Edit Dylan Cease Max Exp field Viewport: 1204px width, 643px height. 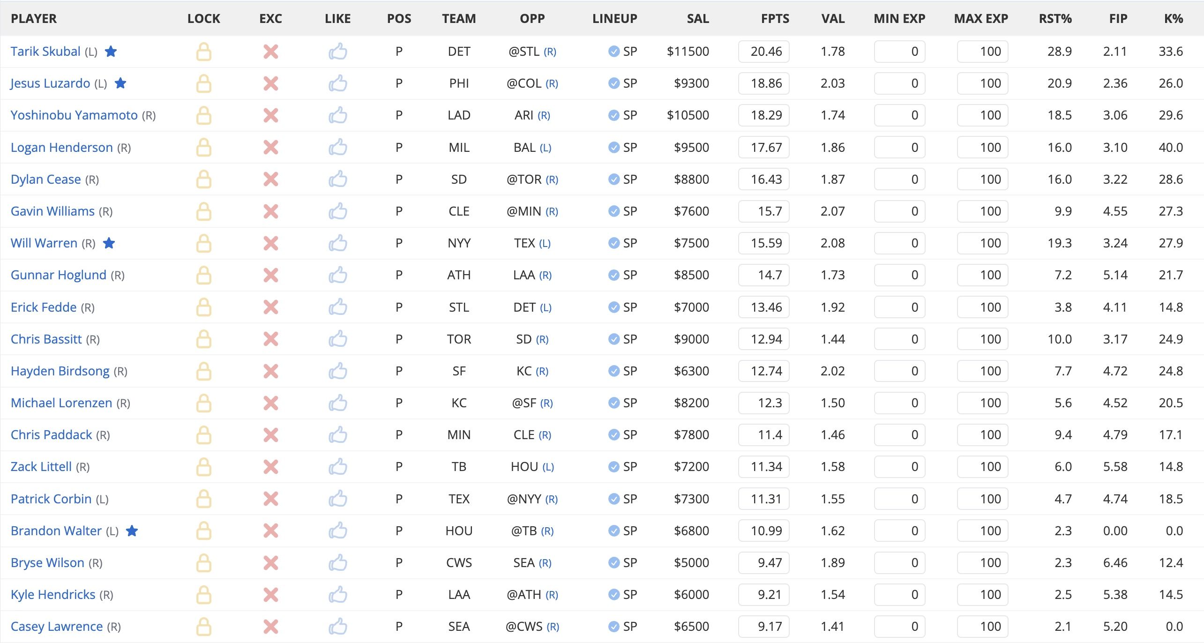click(982, 179)
